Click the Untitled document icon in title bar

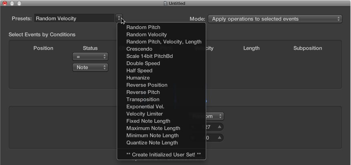pos(165,3)
